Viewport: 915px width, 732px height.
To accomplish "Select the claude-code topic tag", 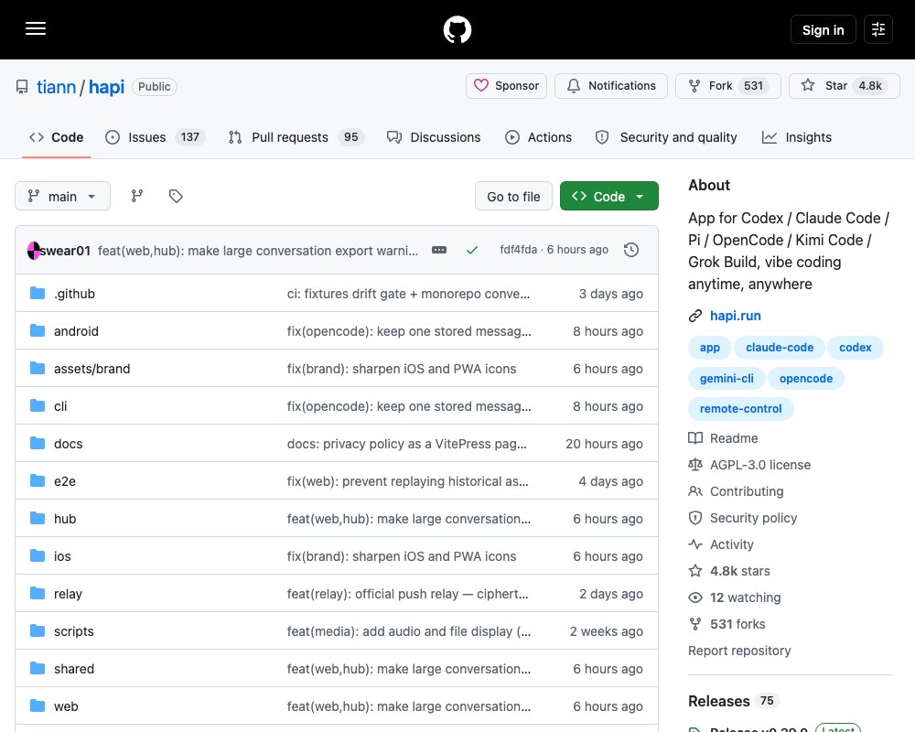I will coord(779,348).
